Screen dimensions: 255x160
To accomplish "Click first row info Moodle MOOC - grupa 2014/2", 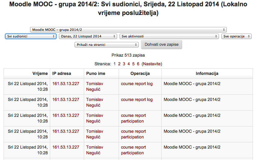I will click(192, 84).
